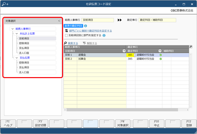Select 法人口座 under 未払計上伝票

point(37,53)
